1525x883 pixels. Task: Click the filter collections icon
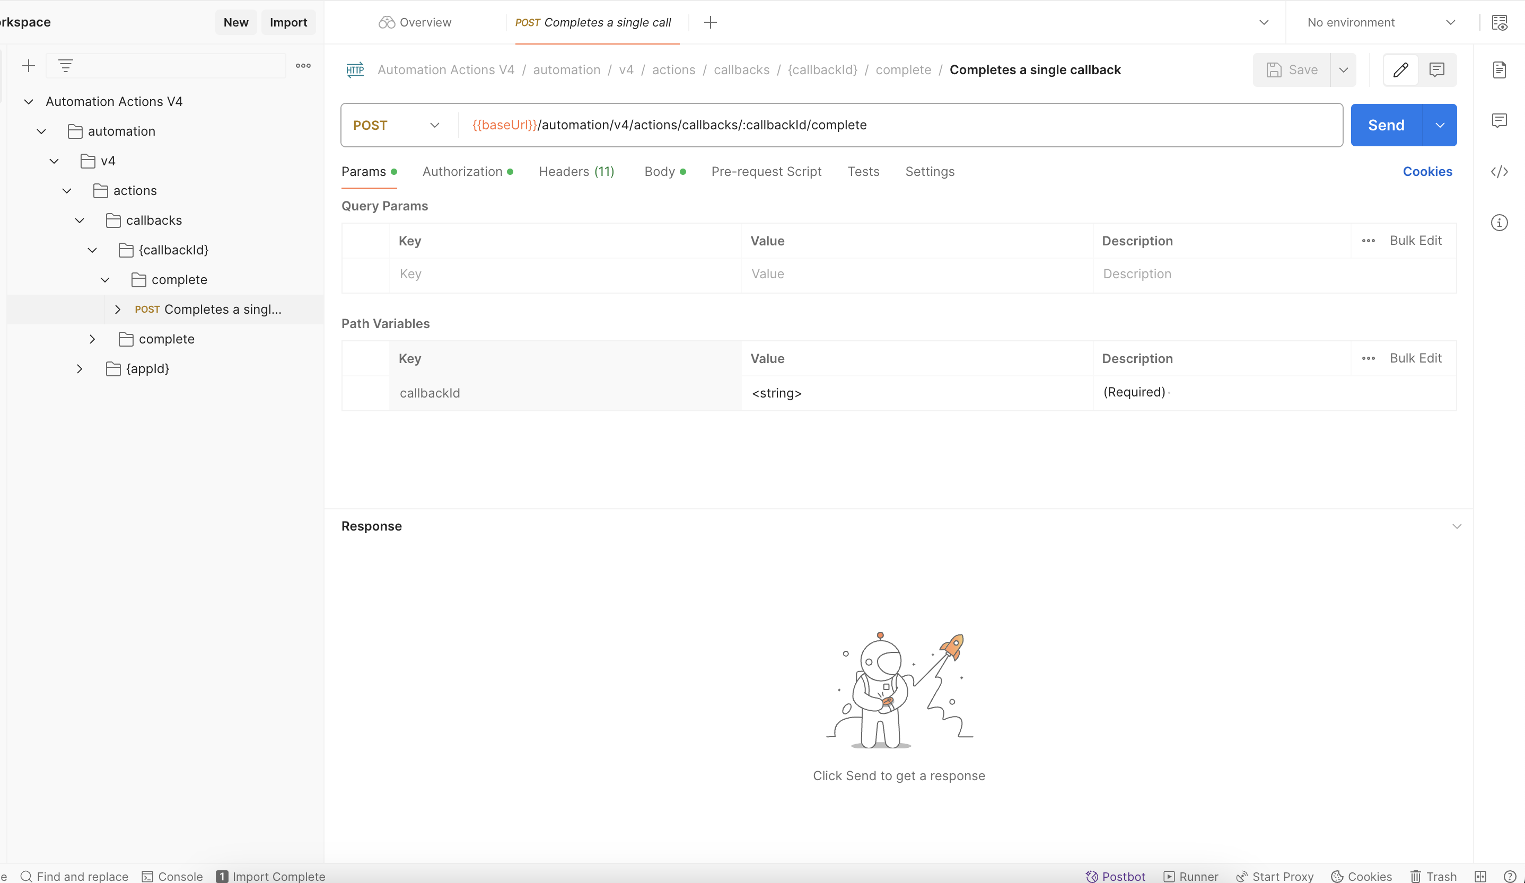pyautogui.click(x=65, y=66)
